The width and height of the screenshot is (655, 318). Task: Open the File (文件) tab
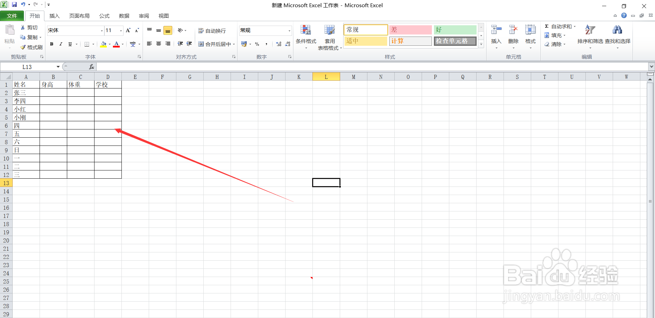tap(12, 16)
